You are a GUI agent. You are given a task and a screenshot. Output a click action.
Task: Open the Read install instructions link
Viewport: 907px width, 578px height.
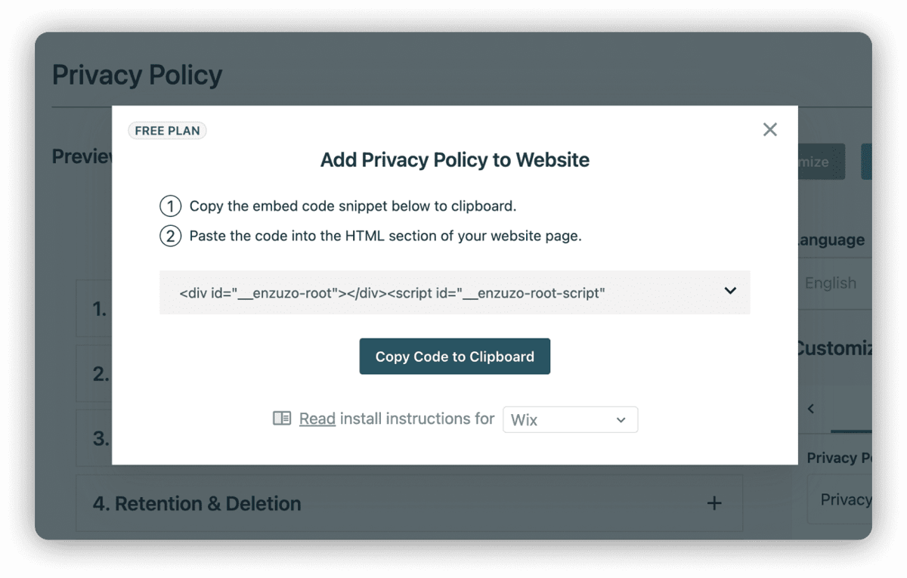point(317,419)
